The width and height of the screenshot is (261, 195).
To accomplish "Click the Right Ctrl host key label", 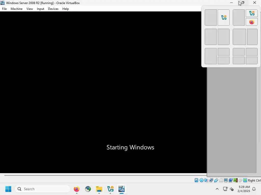I will [x=254, y=181].
